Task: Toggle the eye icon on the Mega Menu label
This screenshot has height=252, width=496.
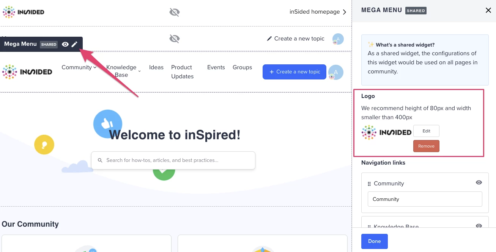Action: pyautogui.click(x=65, y=44)
